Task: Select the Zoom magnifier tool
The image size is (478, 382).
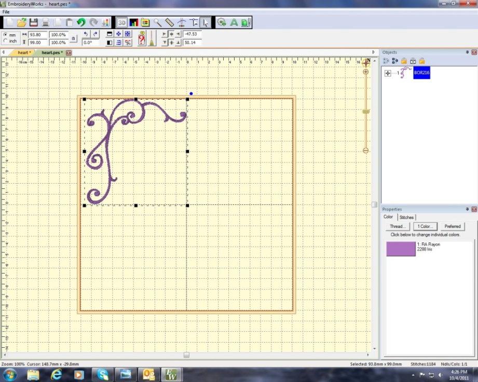Action: [156, 22]
